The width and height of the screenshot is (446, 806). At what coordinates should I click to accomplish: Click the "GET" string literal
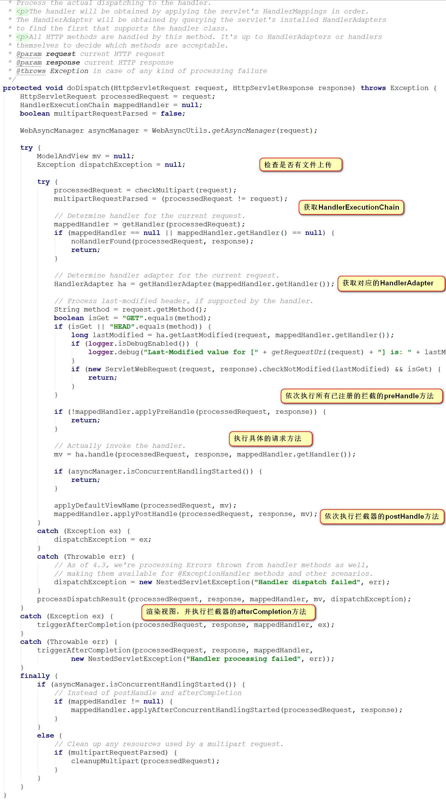[x=133, y=318]
